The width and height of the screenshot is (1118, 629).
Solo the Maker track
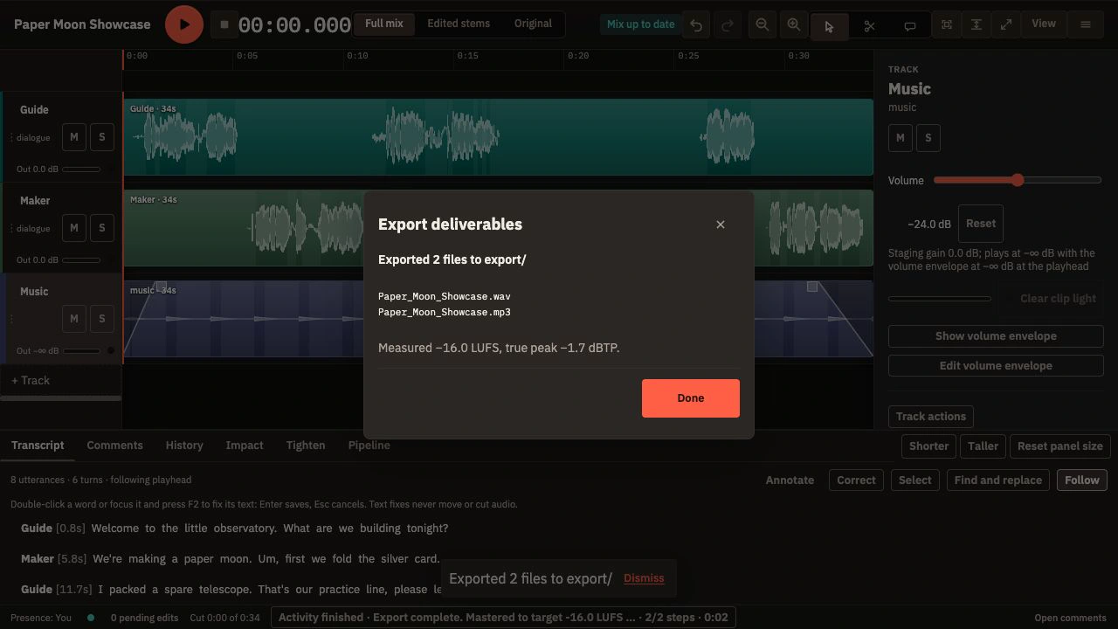pyautogui.click(x=102, y=228)
